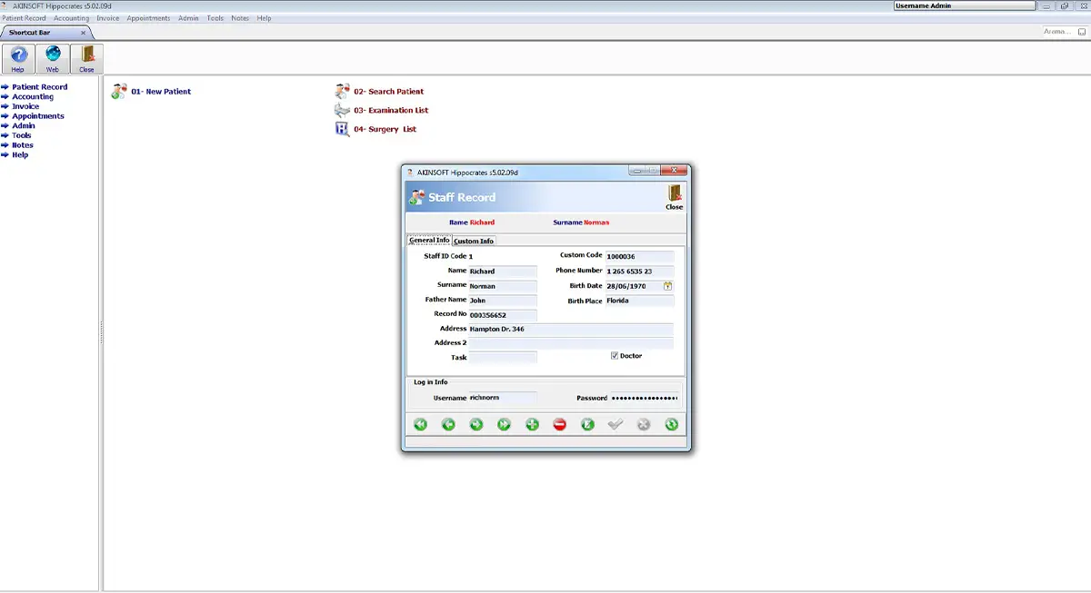Image resolution: width=1091 pixels, height=593 pixels.
Task: Add a new staff record with the green plus
Action: click(x=532, y=424)
